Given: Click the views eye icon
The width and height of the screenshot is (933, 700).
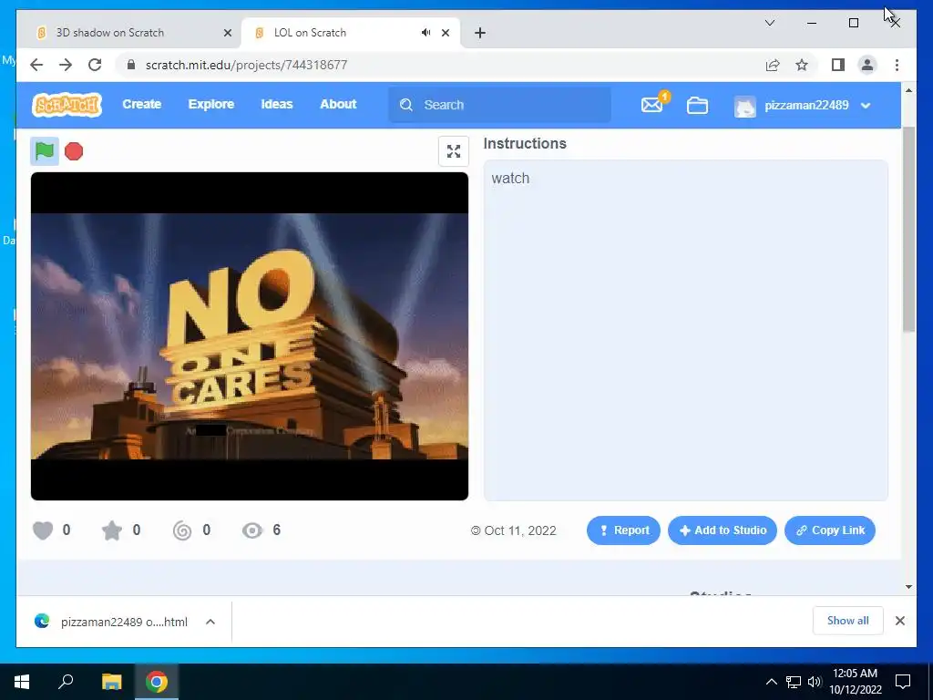Looking at the screenshot, I should (252, 530).
